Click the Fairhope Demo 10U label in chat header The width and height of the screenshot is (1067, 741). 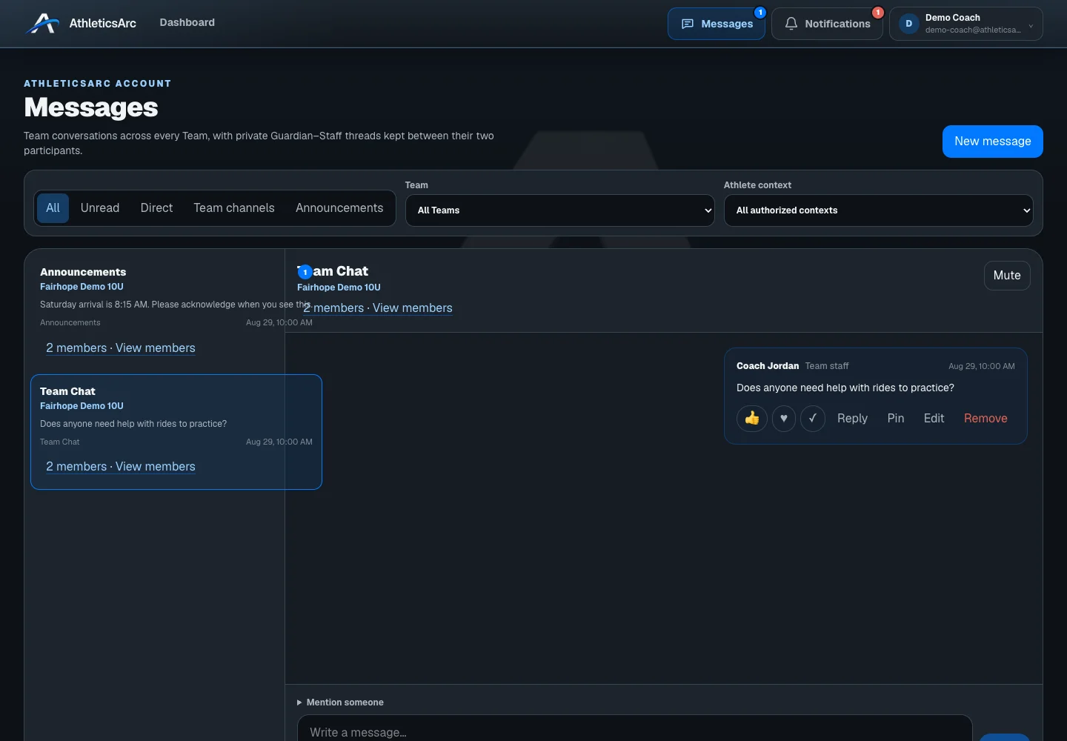[x=339, y=288]
